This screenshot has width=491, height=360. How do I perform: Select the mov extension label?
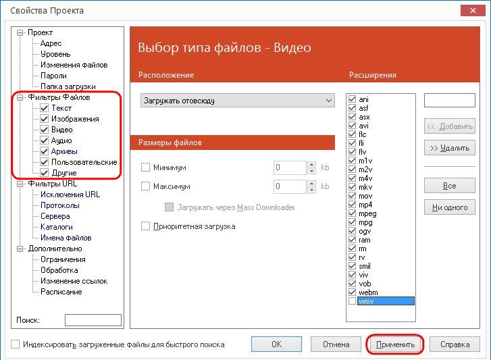[x=365, y=196]
